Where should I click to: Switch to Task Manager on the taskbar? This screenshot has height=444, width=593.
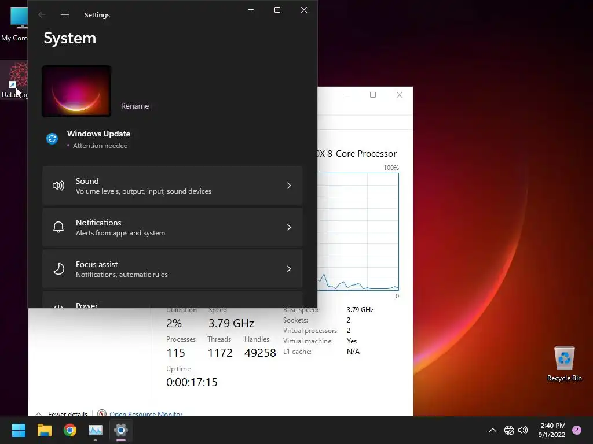[x=96, y=430]
